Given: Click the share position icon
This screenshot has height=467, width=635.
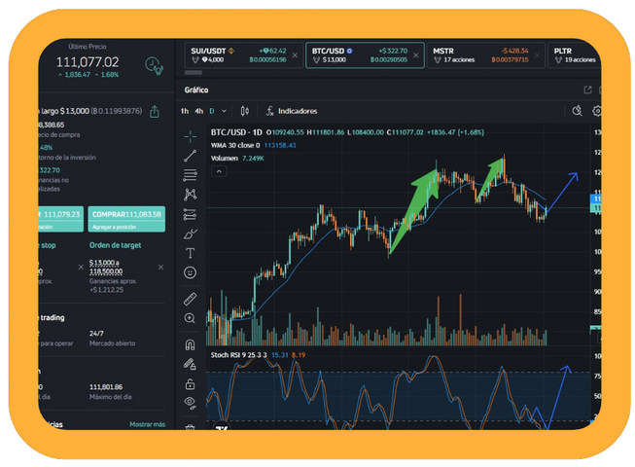Looking at the screenshot, I should click(155, 112).
